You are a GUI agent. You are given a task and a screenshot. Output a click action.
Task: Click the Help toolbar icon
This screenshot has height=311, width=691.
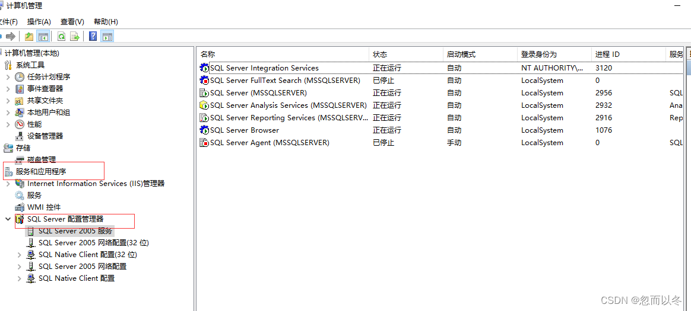pyautogui.click(x=93, y=37)
